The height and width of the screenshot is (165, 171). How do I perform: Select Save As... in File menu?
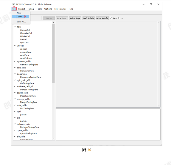point(21,22)
